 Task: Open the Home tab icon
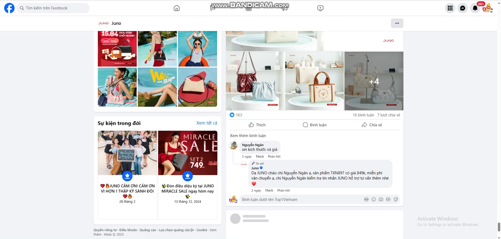coord(177,8)
